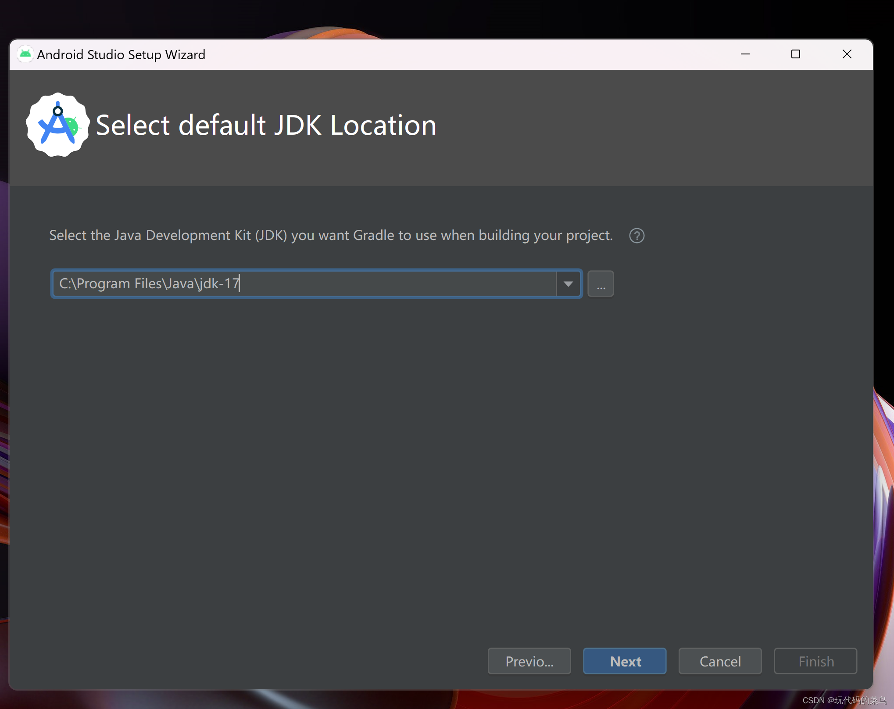This screenshot has width=894, height=709.
Task: Go back with the Previous button
Action: click(529, 661)
